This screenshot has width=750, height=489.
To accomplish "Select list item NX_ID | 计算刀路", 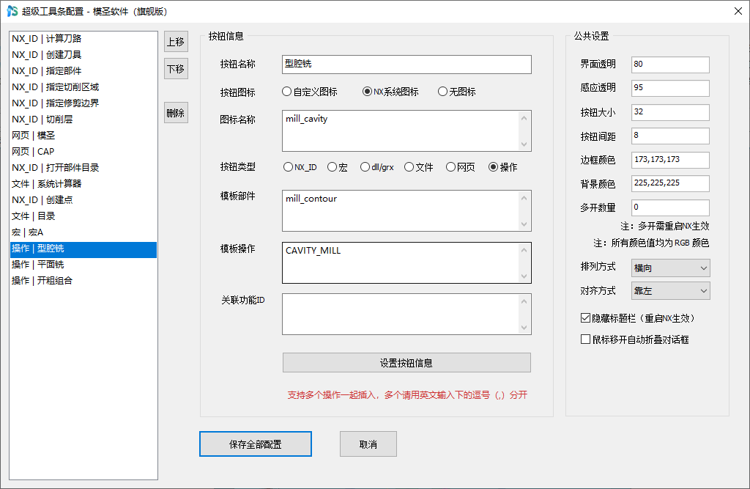I will 83,39.
